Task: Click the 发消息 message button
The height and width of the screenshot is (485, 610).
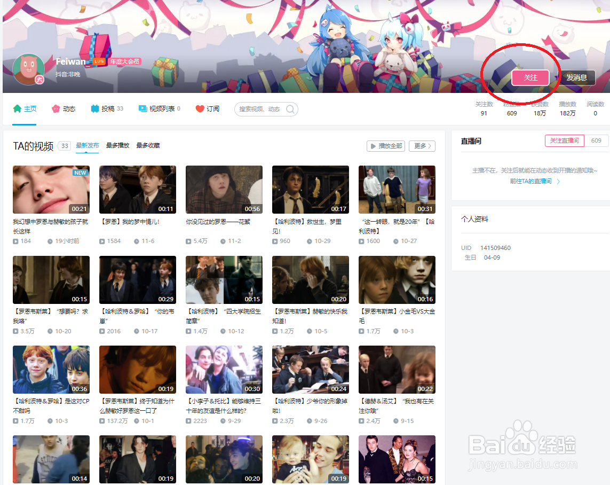Action: [576, 77]
